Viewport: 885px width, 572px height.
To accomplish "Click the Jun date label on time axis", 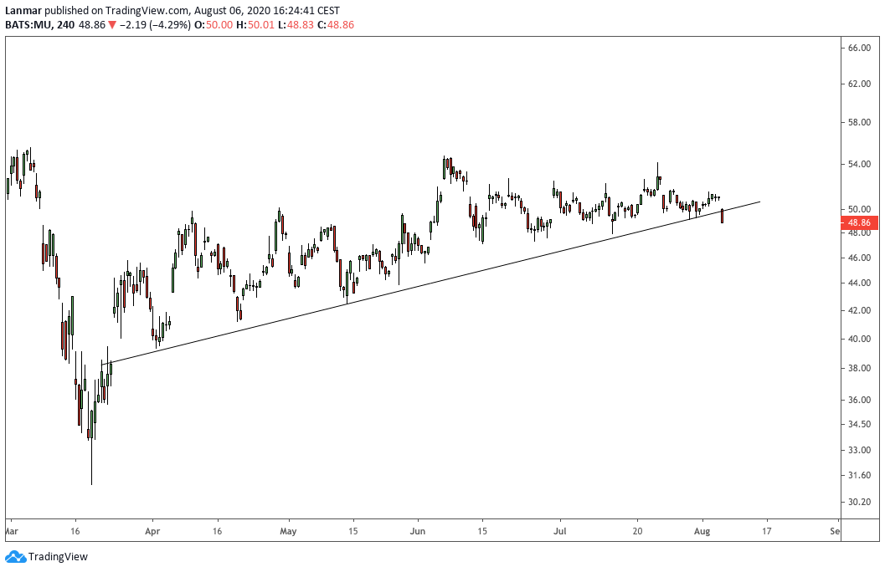I will tap(418, 531).
